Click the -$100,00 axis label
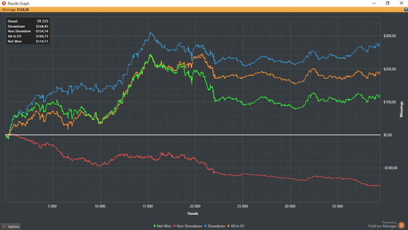This screenshot has width=408, height=230. [x=390, y=168]
